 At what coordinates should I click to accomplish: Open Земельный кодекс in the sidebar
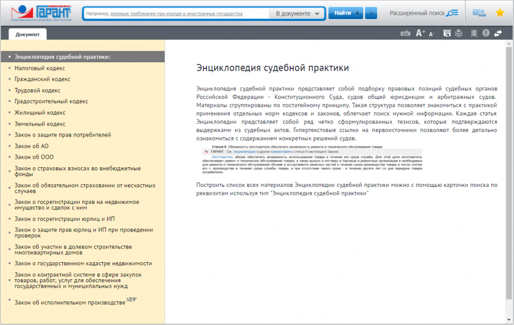pos(40,124)
